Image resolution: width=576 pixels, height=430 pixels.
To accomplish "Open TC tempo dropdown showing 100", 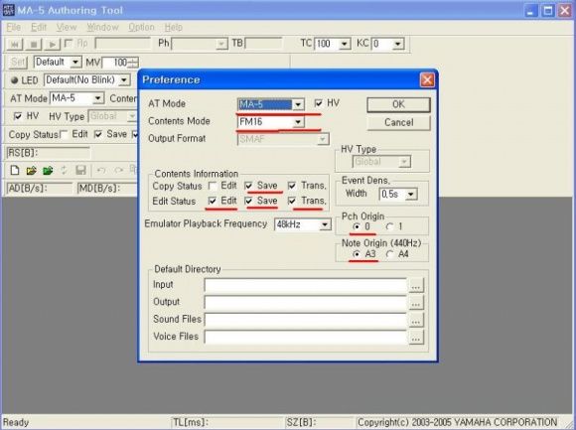I will pyautogui.click(x=344, y=44).
